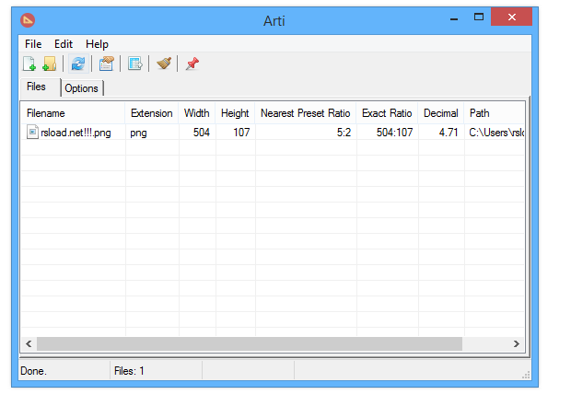
Task: Open the File menu
Action: [33, 44]
